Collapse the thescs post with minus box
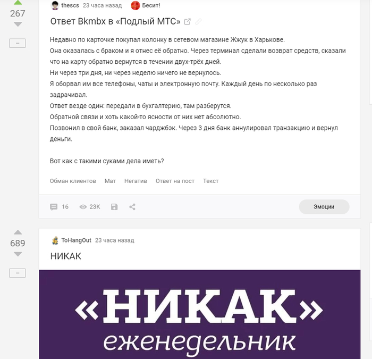 pos(18,43)
